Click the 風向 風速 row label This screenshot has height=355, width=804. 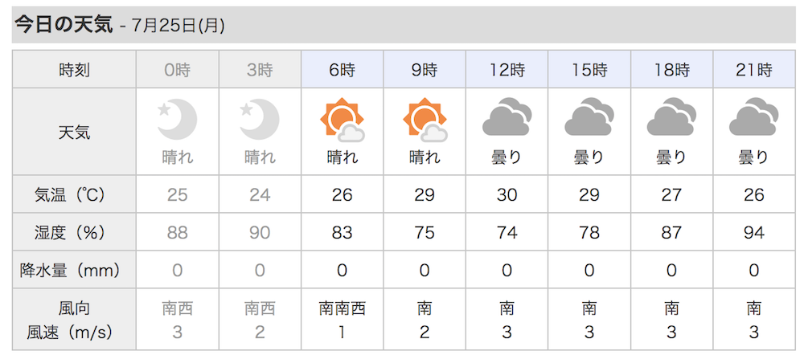pos(74,320)
